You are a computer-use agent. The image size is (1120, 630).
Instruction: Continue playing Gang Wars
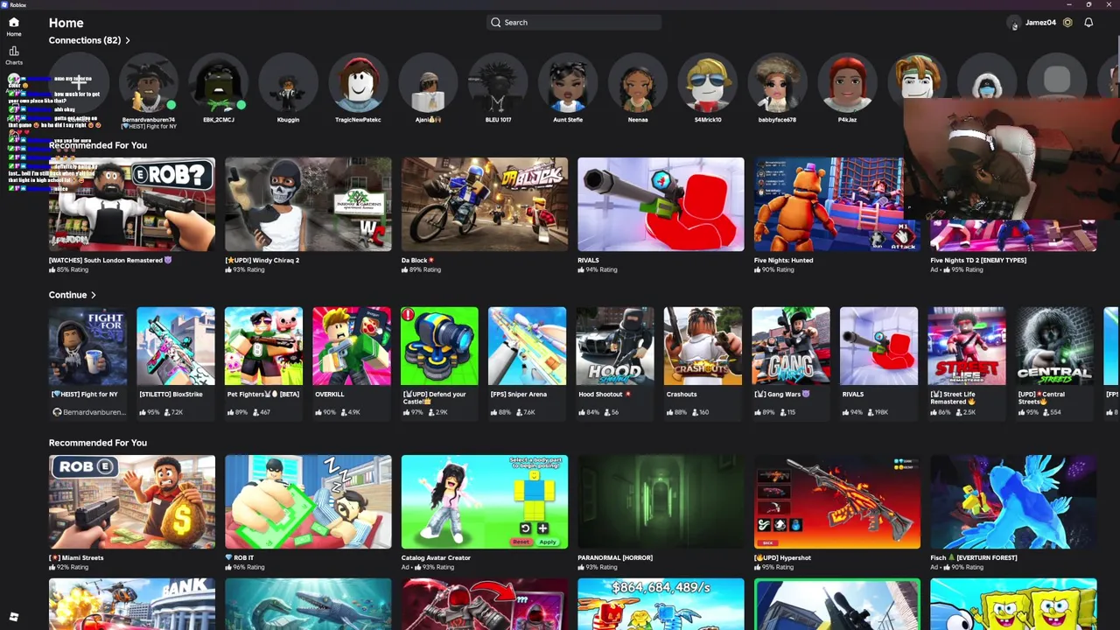(791, 346)
